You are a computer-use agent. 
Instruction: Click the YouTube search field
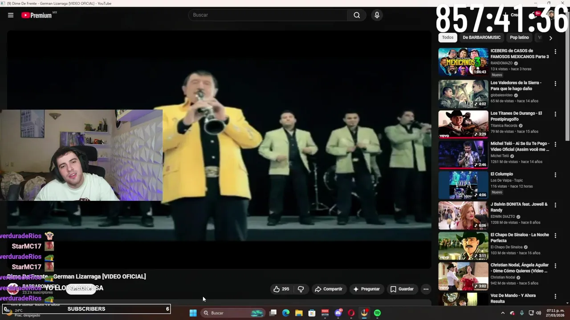[x=269, y=15]
